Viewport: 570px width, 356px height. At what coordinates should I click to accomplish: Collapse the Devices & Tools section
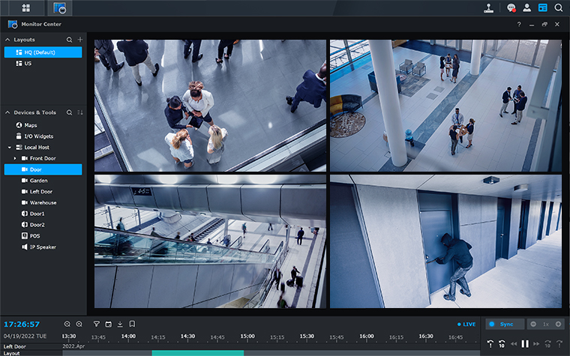tap(7, 112)
